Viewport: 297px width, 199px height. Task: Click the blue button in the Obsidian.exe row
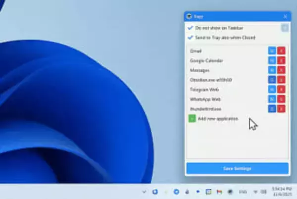(x=272, y=80)
